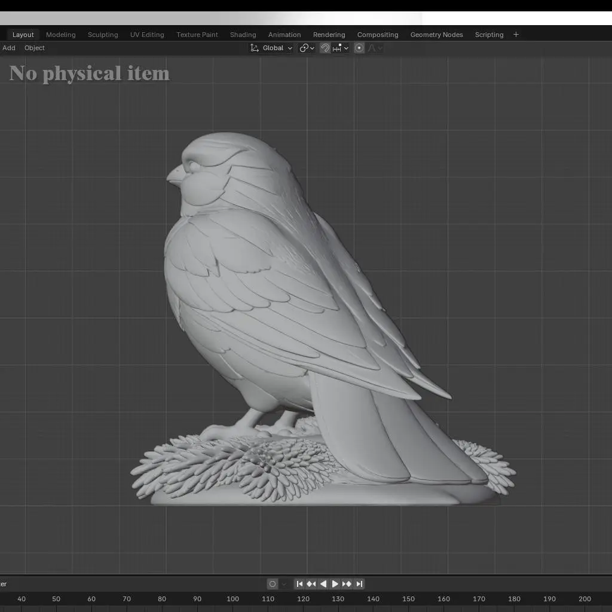Open the Animation workspace tab

(284, 35)
